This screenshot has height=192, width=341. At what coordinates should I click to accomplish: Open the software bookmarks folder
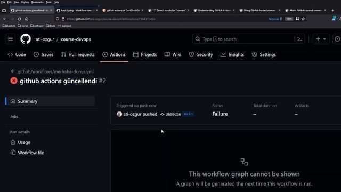pos(37,26)
